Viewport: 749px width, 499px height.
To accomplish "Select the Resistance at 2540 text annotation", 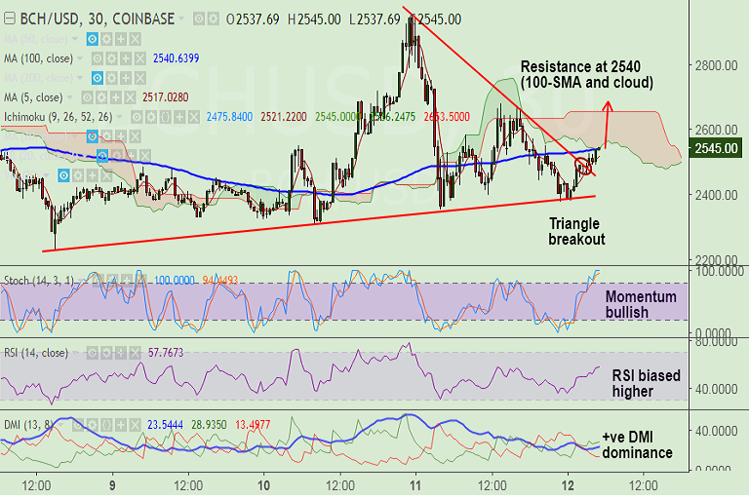I will pos(587,74).
